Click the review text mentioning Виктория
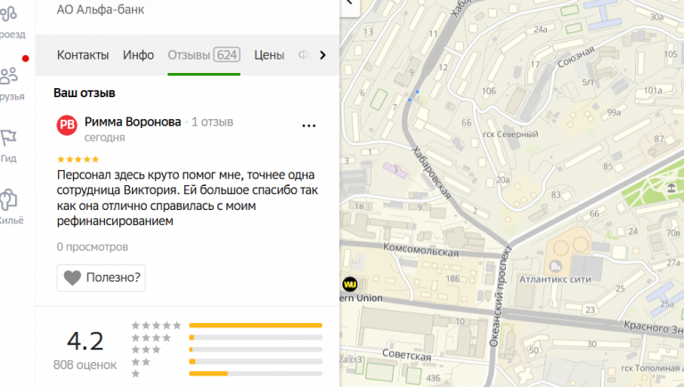This screenshot has height=387, width=684. (188, 198)
